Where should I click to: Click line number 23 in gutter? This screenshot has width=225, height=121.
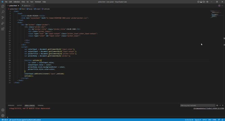coord(10,60)
